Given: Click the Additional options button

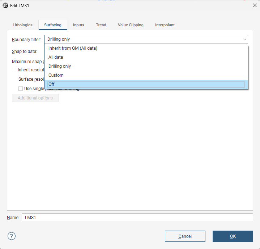Looking at the screenshot, I should pyautogui.click(x=35, y=98).
